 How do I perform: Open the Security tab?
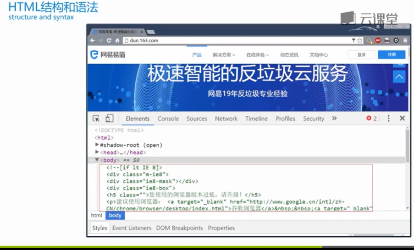pyautogui.click(x=314, y=119)
